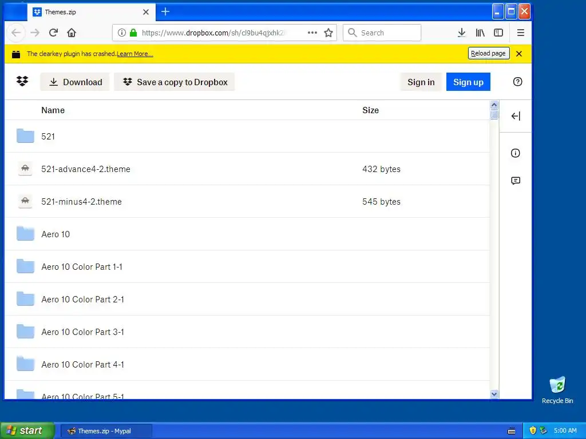This screenshot has width=586, height=439.
Task: Open the Library icon in toolbar
Action: 480,33
